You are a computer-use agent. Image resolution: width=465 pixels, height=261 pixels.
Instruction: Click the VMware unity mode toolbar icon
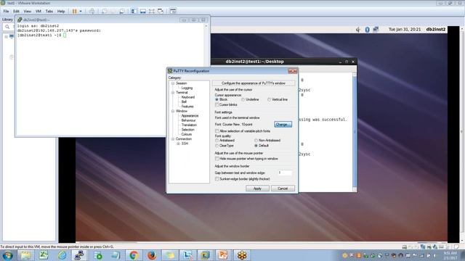pyautogui.click(x=161, y=12)
